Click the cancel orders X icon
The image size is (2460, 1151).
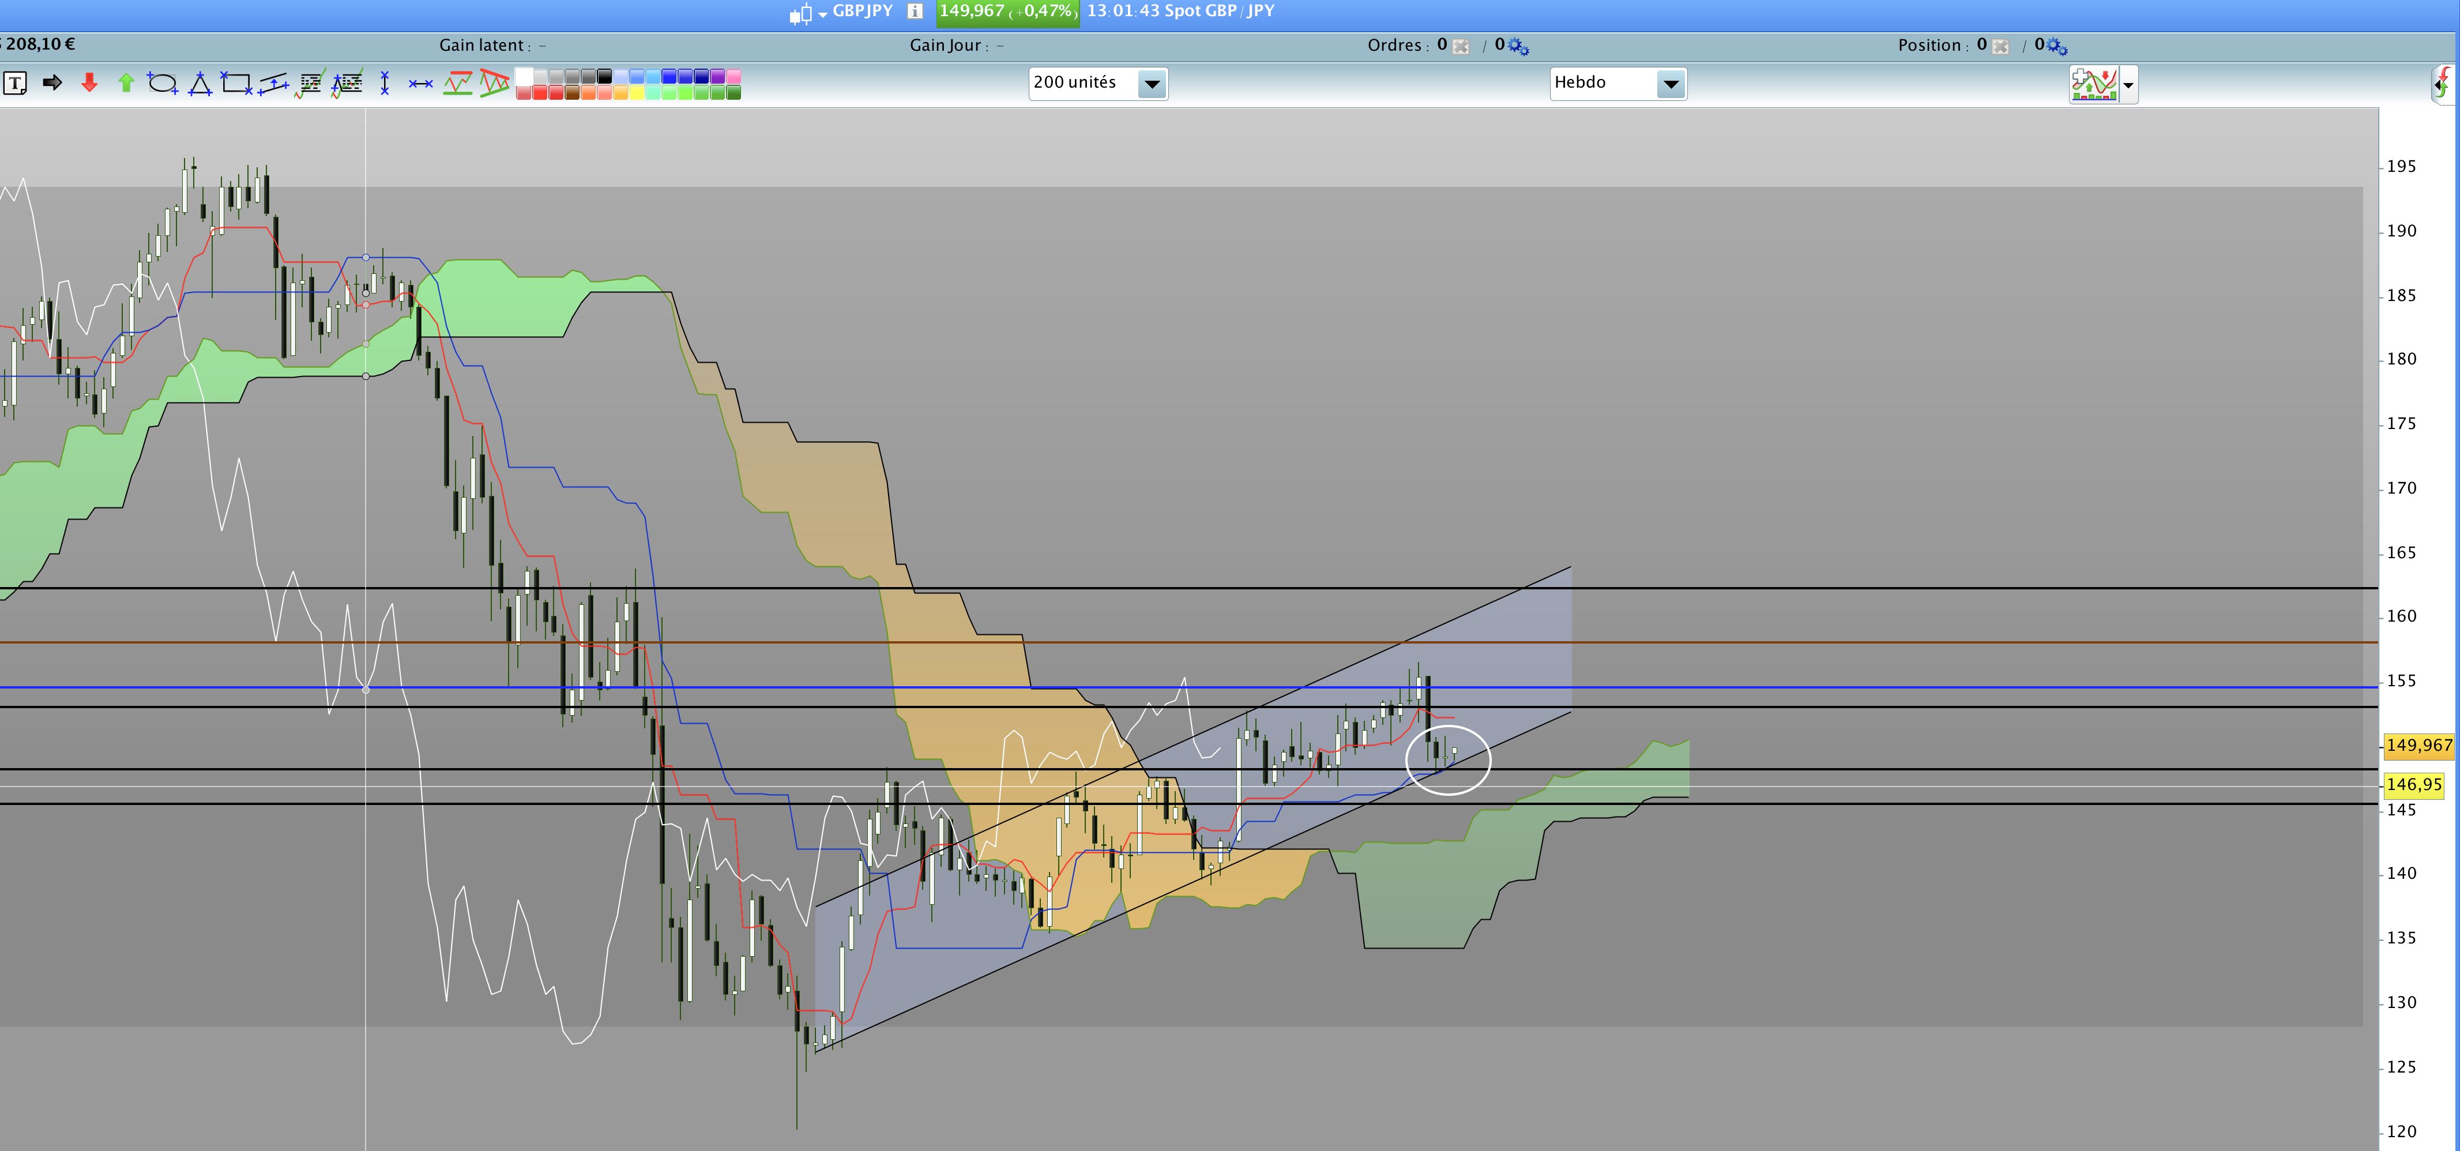click(1460, 46)
